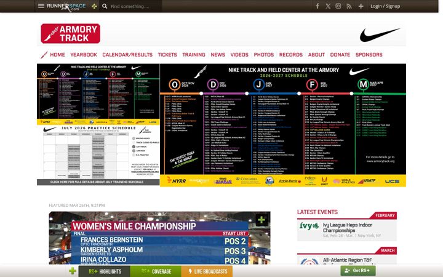The width and height of the screenshot is (443, 277).
Task: Click the Get RS+ button
Action: [x=358, y=270]
